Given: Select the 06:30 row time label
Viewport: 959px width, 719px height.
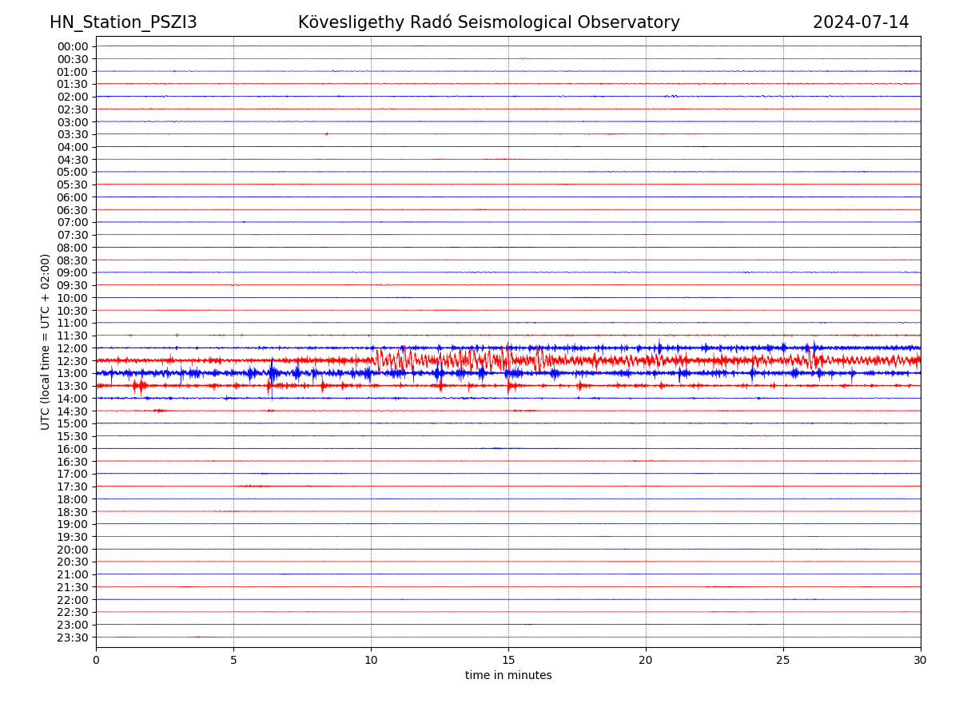Looking at the screenshot, I should click(x=72, y=210).
